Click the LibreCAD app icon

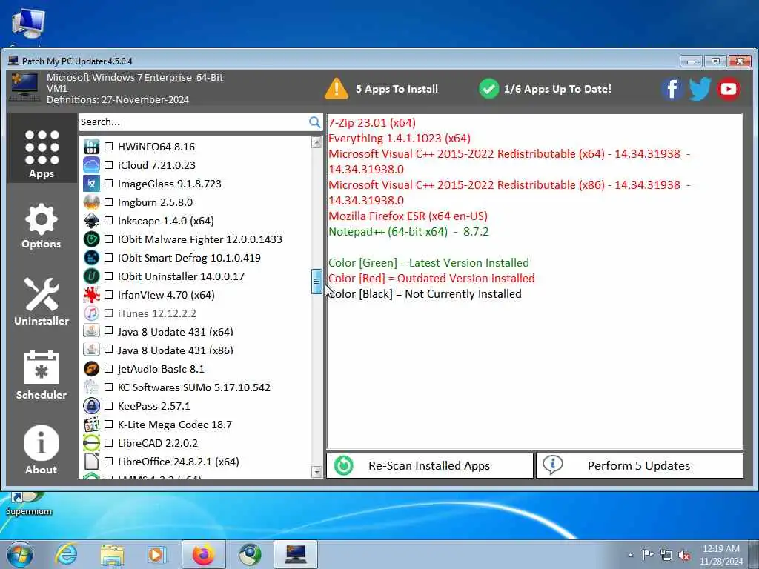pos(91,443)
